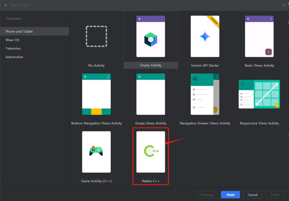This screenshot has width=289, height=201.
Task: Click the Gemini star icon
Action: pyautogui.click(x=205, y=37)
